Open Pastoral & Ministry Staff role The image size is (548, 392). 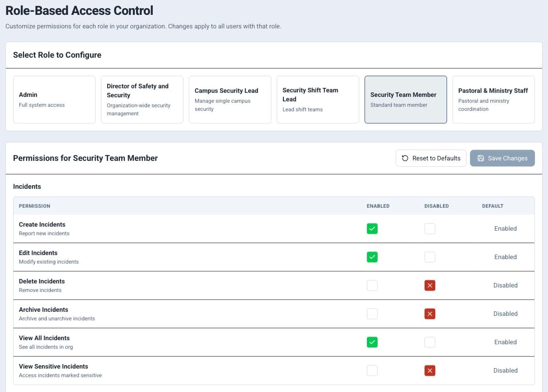(x=493, y=100)
